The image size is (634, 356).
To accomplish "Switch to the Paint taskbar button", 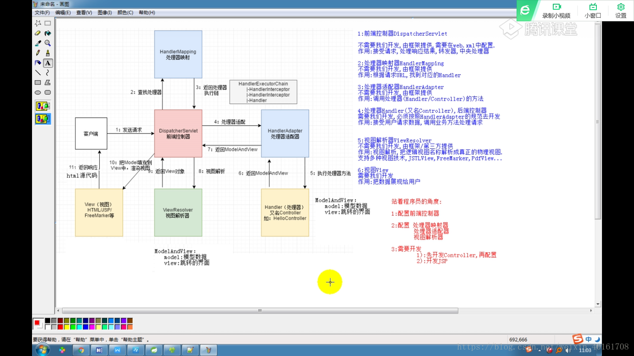I will [x=208, y=350].
